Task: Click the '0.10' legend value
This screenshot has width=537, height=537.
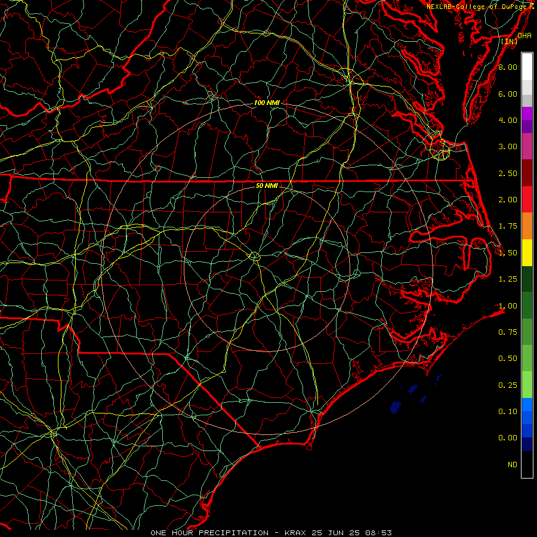Action: (508, 412)
